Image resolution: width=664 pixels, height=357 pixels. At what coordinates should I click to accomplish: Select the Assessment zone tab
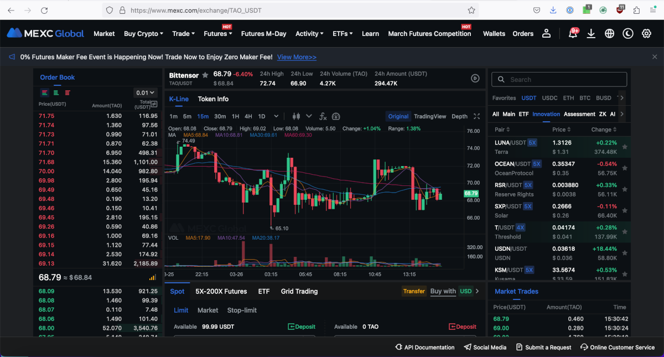point(579,114)
